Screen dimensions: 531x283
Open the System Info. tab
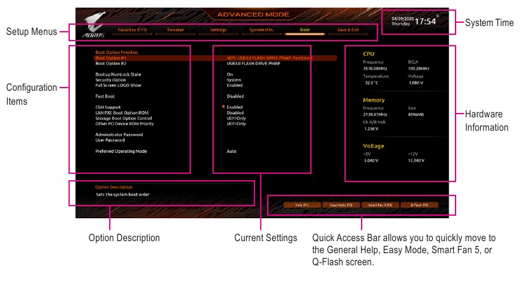(x=261, y=30)
